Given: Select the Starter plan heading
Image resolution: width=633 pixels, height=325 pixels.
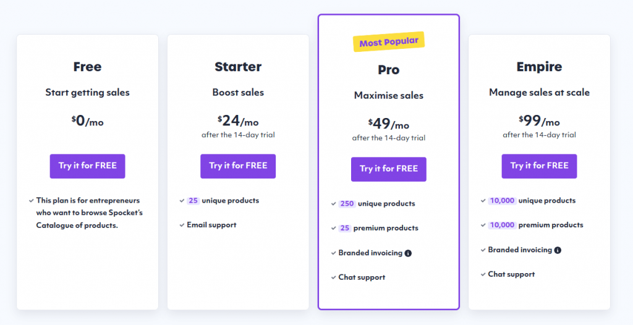Looking at the screenshot, I should pyautogui.click(x=238, y=67).
